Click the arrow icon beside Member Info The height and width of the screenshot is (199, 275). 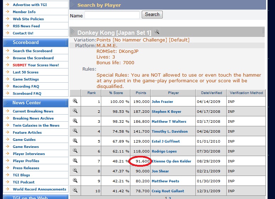7,12
